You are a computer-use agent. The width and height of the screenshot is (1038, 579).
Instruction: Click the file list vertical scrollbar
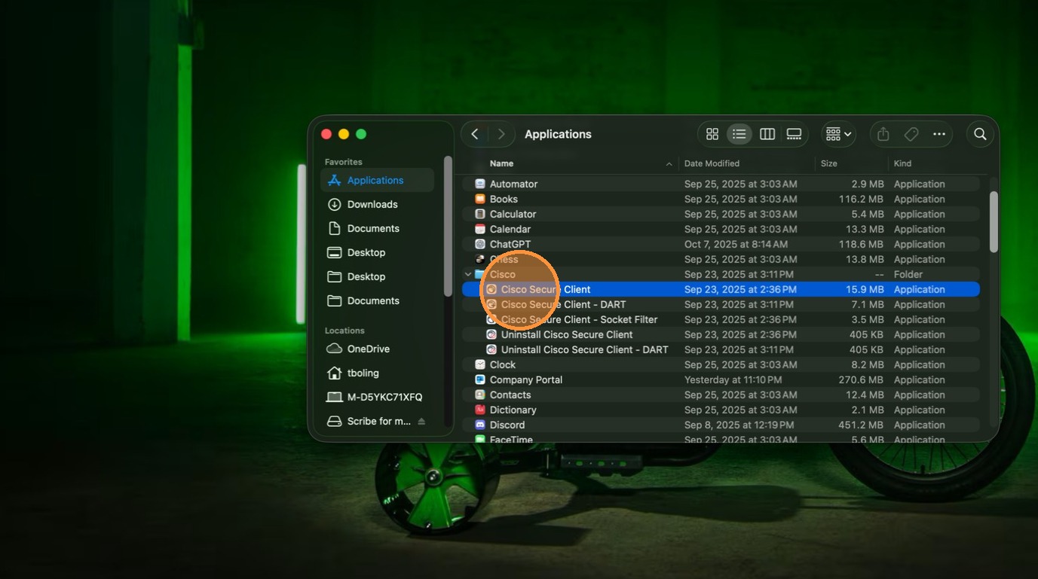tap(994, 222)
